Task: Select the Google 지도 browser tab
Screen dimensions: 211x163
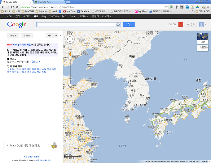Action: click(x=17, y=2)
